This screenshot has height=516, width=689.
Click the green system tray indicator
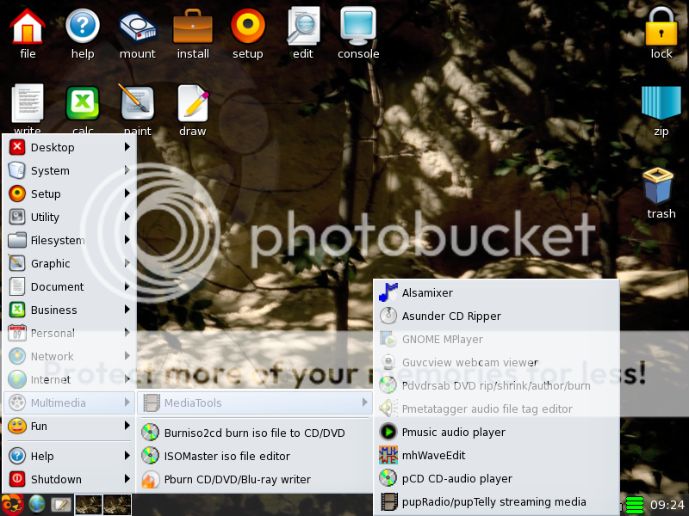(635, 505)
